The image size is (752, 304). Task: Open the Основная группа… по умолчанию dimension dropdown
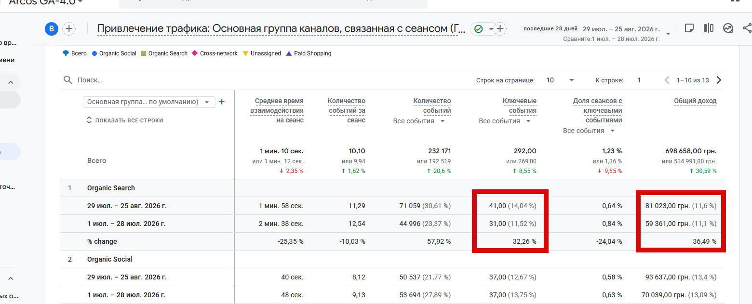pyautogui.click(x=149, y=102)
